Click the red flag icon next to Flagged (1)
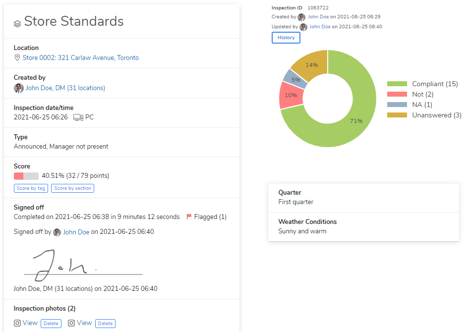The width and height of the screenshot is (470, 332). click(x=188, y=217)
